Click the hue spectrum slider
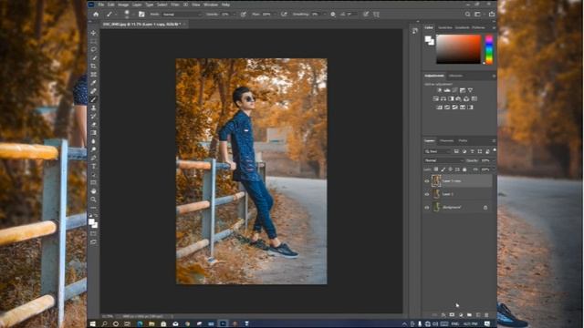The height and width of the screenshot is (328, 584). (x=489, y=49)
